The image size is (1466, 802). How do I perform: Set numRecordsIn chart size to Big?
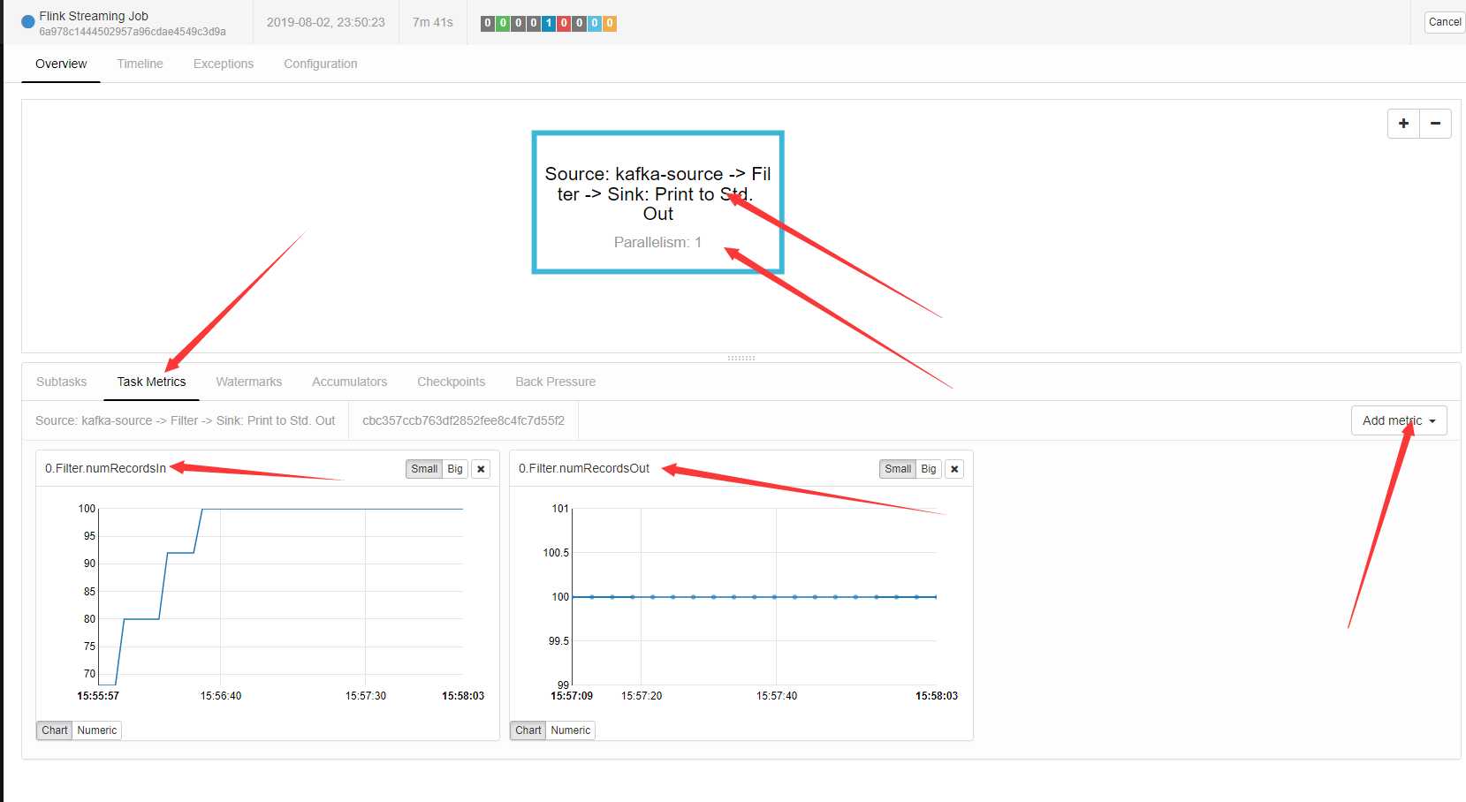(455, 469)
